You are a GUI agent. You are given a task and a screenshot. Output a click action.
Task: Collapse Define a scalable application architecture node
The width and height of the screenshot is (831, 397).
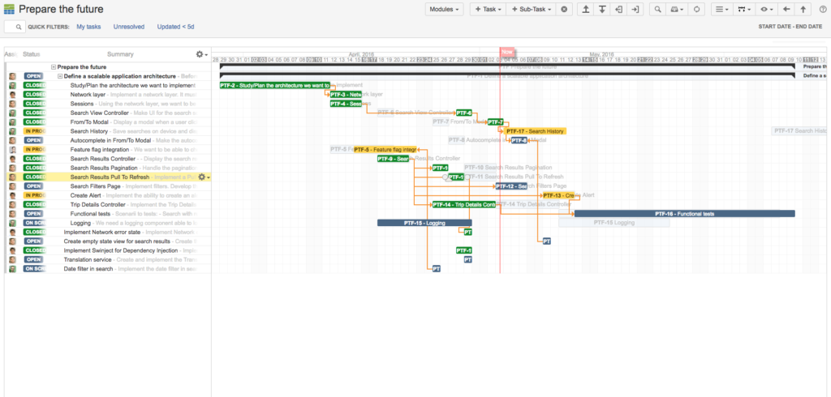60,76
